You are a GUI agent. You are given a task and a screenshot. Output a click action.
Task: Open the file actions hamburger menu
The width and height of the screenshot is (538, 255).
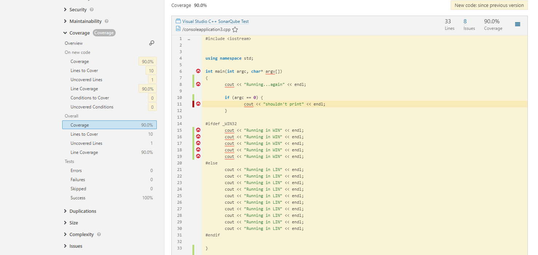click(x=518, y=24)
